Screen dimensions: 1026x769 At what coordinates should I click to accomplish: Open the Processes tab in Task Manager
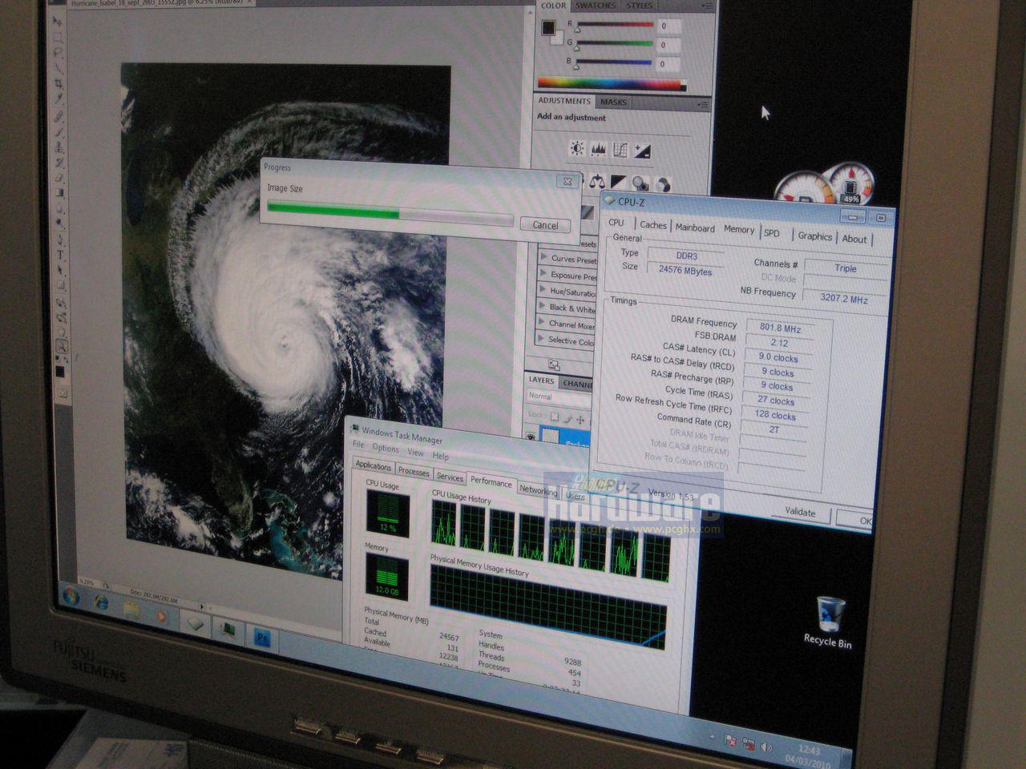click(414, 472)
